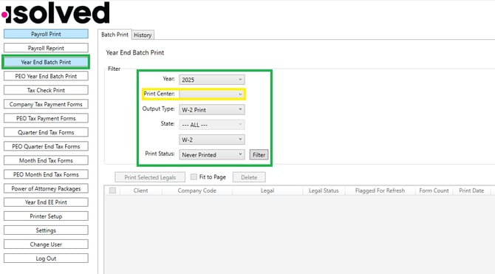Open the State dropdown showing ALL

(212, 125)
